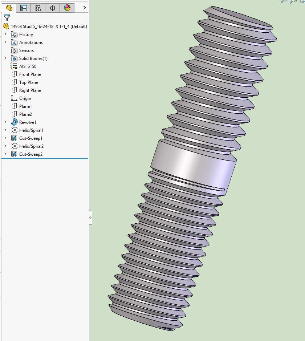Click the chevron to show hidden panel tabs
The height and width of the screenshot is (341, 305).
tap(84, 7)
